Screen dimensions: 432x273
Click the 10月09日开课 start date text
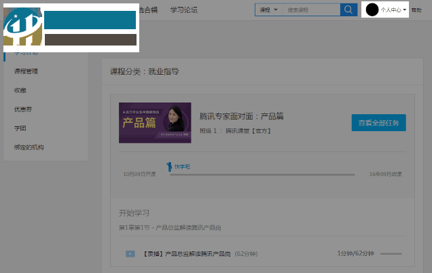pyautogui.click(x=139, y=174)
